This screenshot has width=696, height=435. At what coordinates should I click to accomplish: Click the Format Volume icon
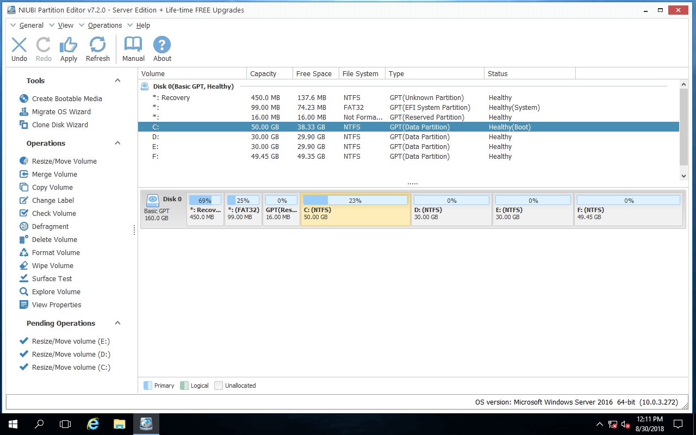pos(23,252)
